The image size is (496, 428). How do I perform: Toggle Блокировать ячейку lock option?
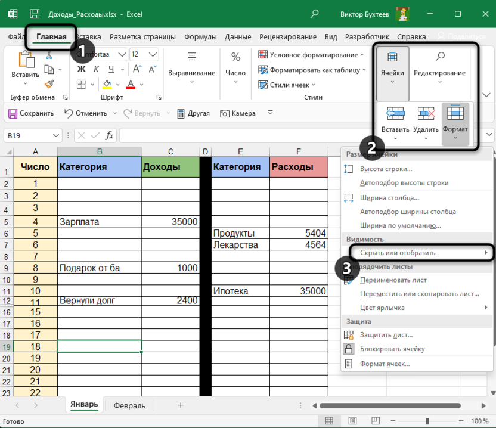coord(392,349)
